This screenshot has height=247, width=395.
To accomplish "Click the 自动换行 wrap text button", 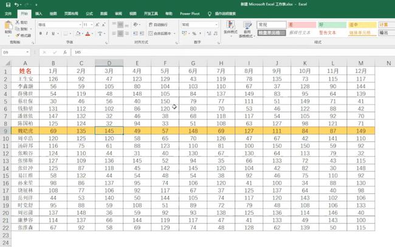I will tap(158, 24).
